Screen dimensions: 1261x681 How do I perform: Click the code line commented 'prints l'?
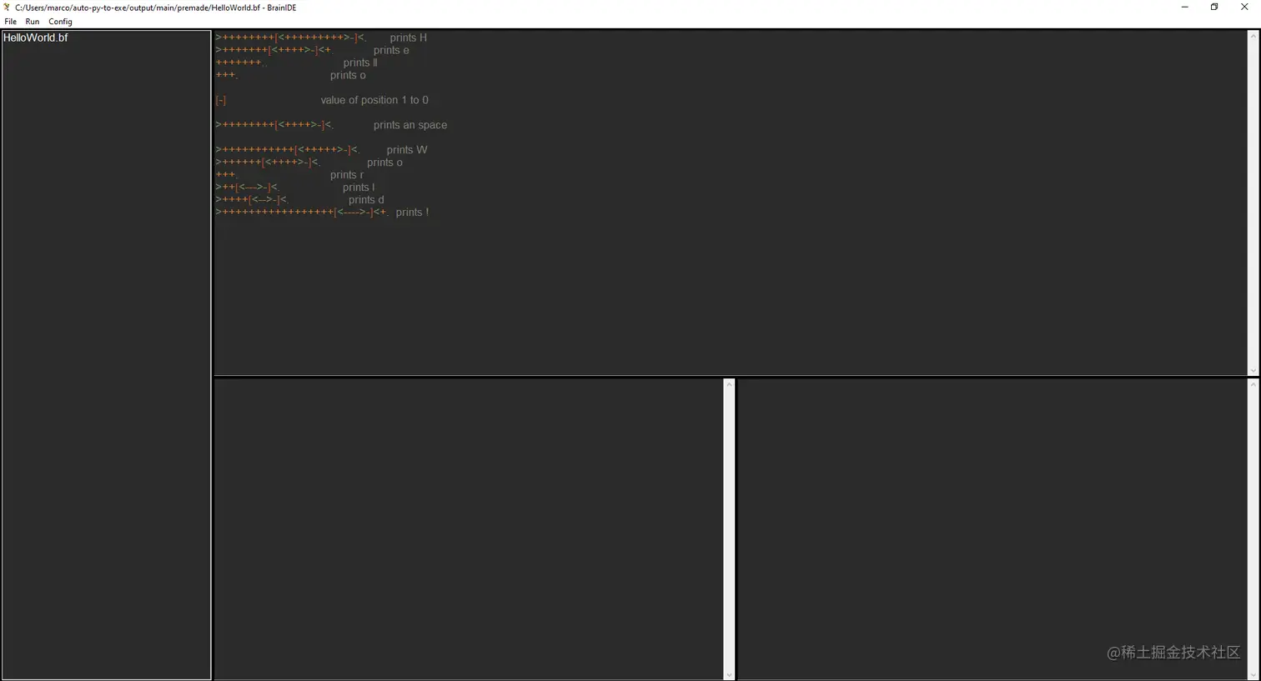coord(295,188)
